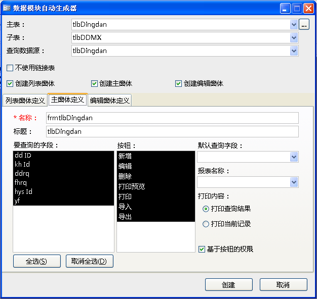Click the 全选(S) button

click(37, 261)
